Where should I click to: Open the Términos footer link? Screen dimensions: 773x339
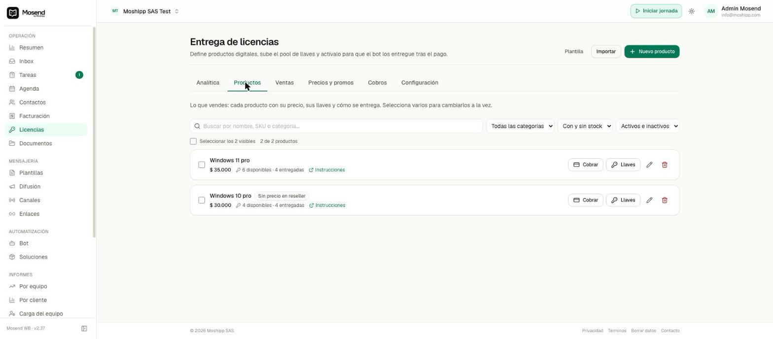pyautogui.click(x=617, y=331)
